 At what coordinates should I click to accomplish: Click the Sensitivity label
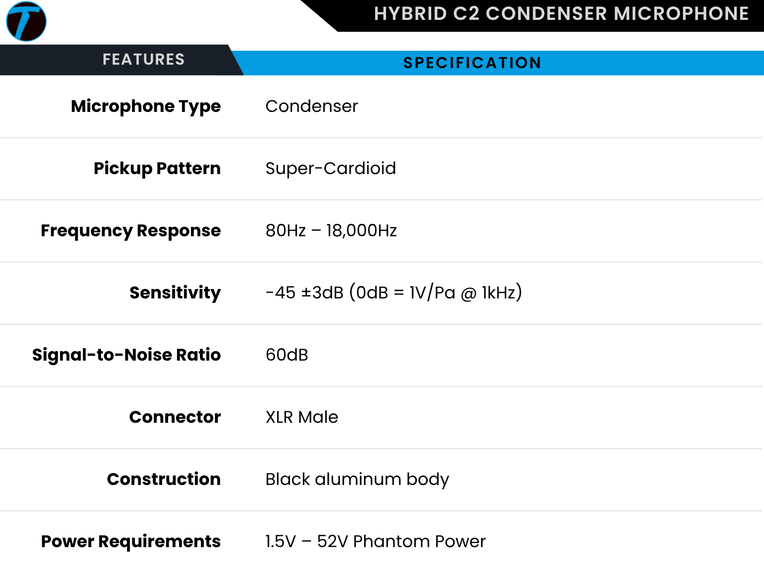pos(175,293)
